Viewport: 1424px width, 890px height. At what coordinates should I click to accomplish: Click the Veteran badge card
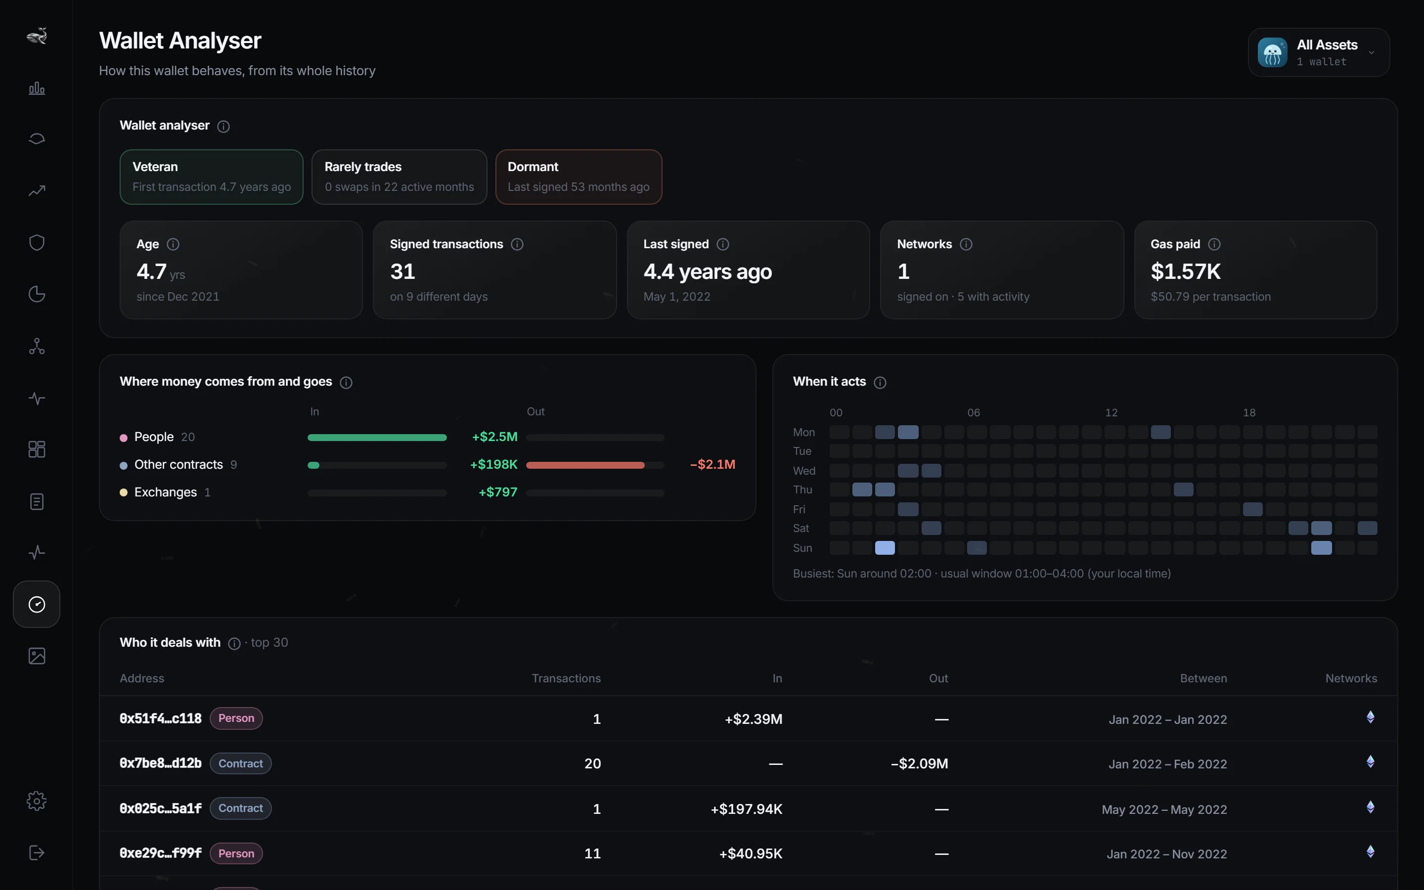point(211,177)
